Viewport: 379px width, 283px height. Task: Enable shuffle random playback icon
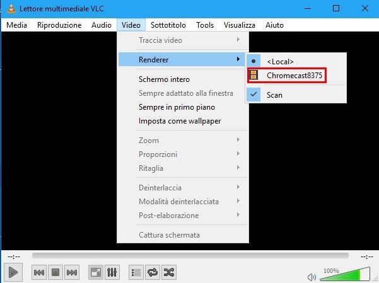168,273
